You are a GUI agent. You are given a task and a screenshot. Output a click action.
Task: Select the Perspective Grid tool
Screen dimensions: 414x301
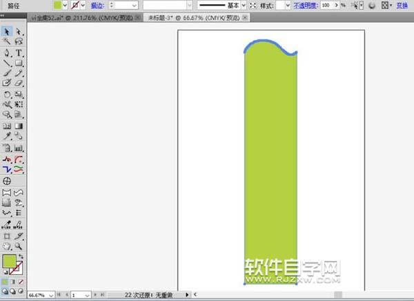point(19,115)
